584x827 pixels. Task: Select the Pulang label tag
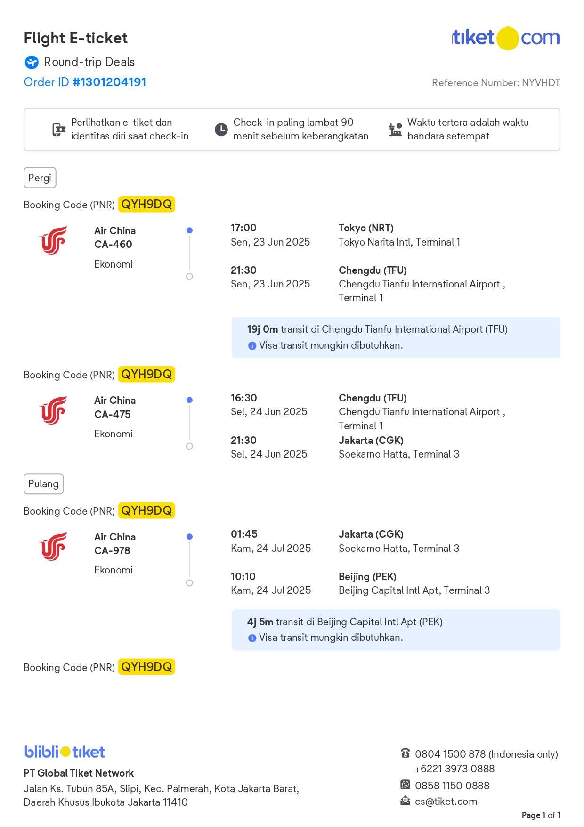(x=43, y=484)
